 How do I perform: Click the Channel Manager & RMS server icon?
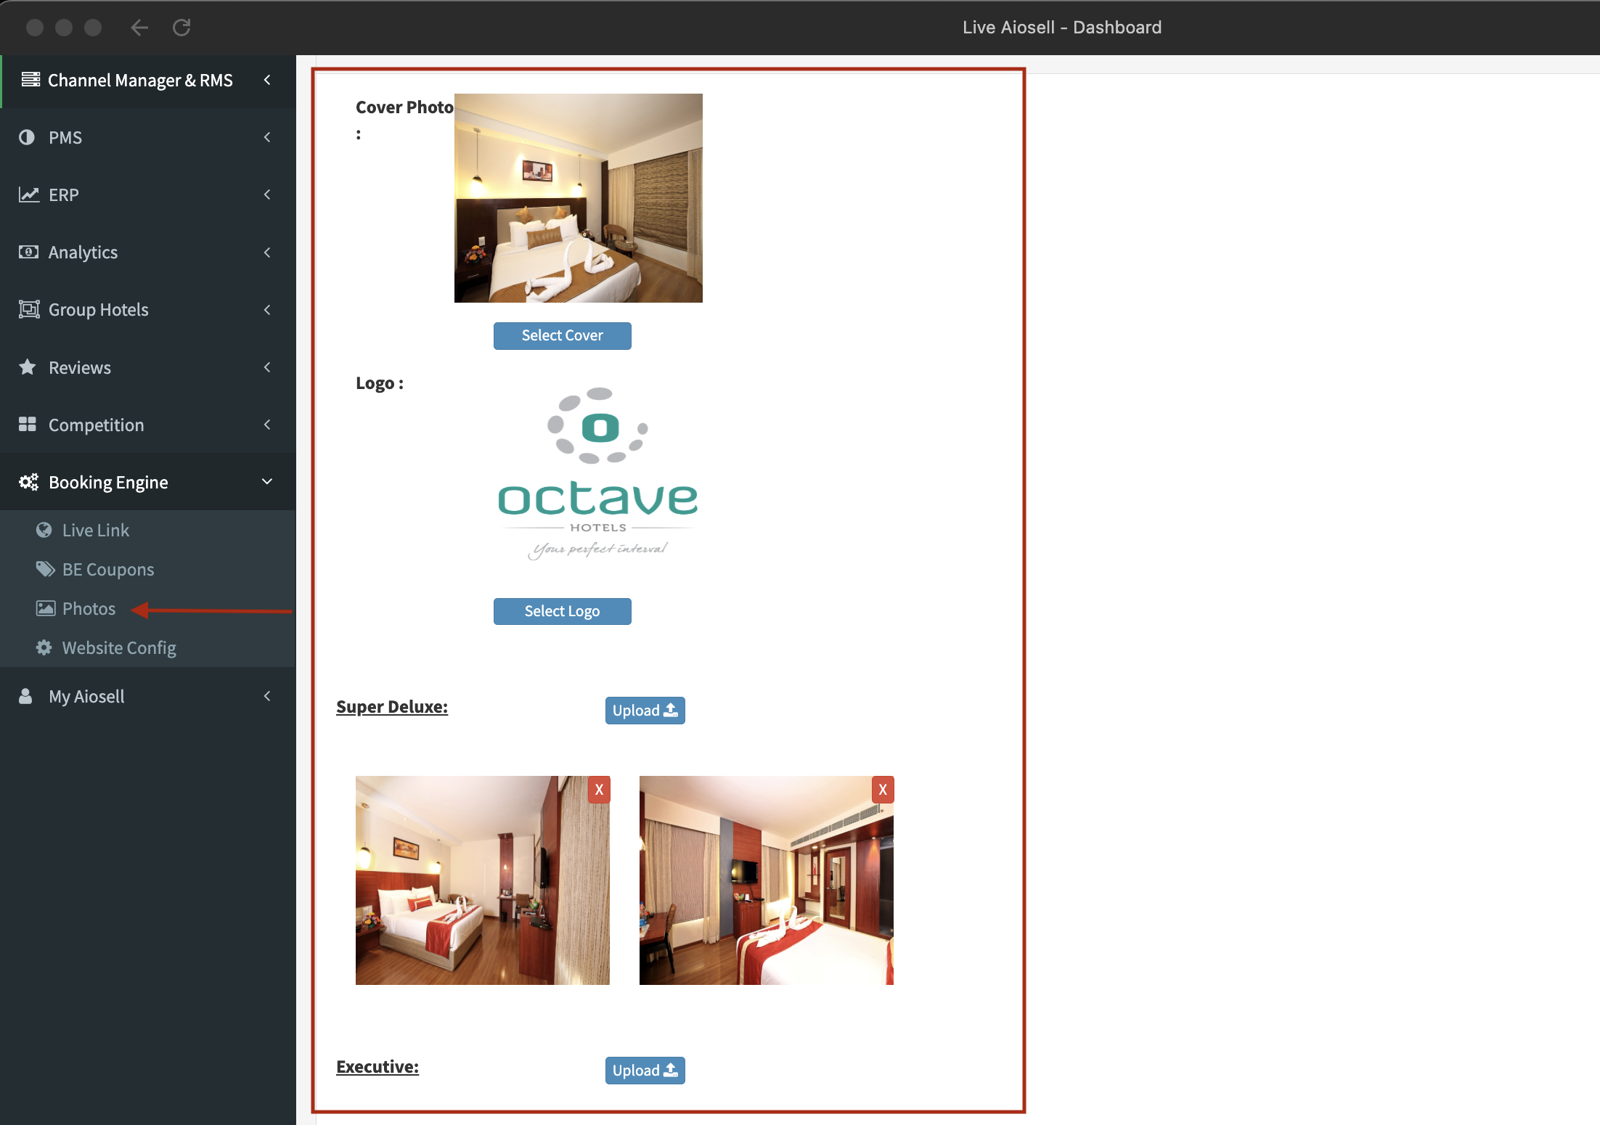point(30,80)
